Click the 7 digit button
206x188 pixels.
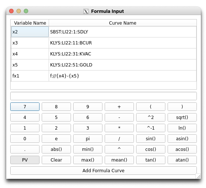(x=25, y=106)
